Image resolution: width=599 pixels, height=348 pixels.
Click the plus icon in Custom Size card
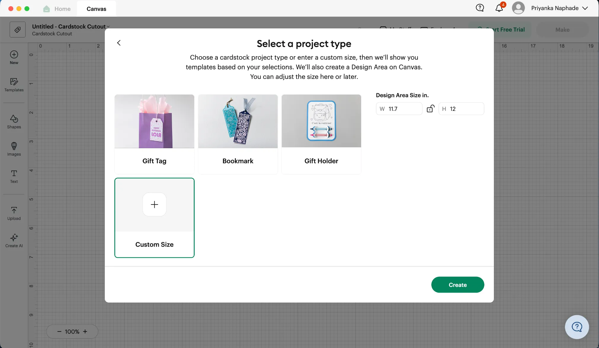pos(154,205)
